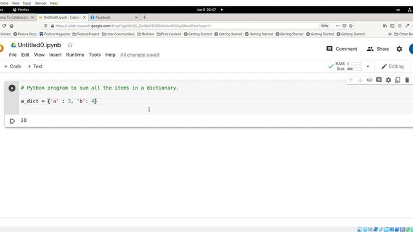Open the Colab View menu
Viewport: 413px width, 232px height.
pos(39,55)
